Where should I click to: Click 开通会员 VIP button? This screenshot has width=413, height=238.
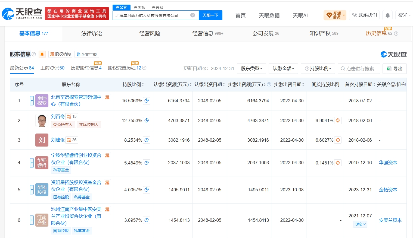335,15
